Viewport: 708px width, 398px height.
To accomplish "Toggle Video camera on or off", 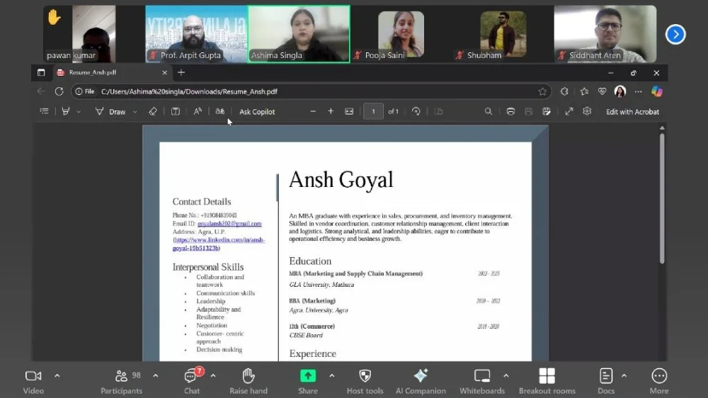I will [33, 376].
